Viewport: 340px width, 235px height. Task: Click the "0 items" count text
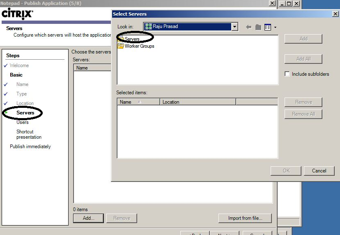pos(80,209)
